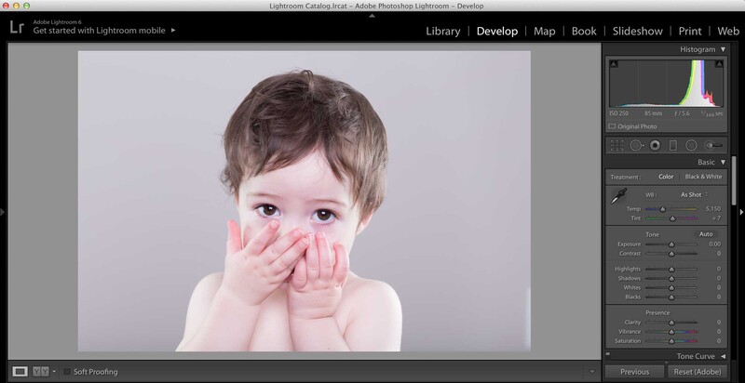Expand the Tone Curve panel
This screenshot has height=383, width=745.
(723, 356)
